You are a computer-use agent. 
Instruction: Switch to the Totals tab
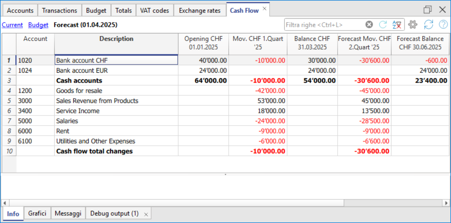coord(123,10)
